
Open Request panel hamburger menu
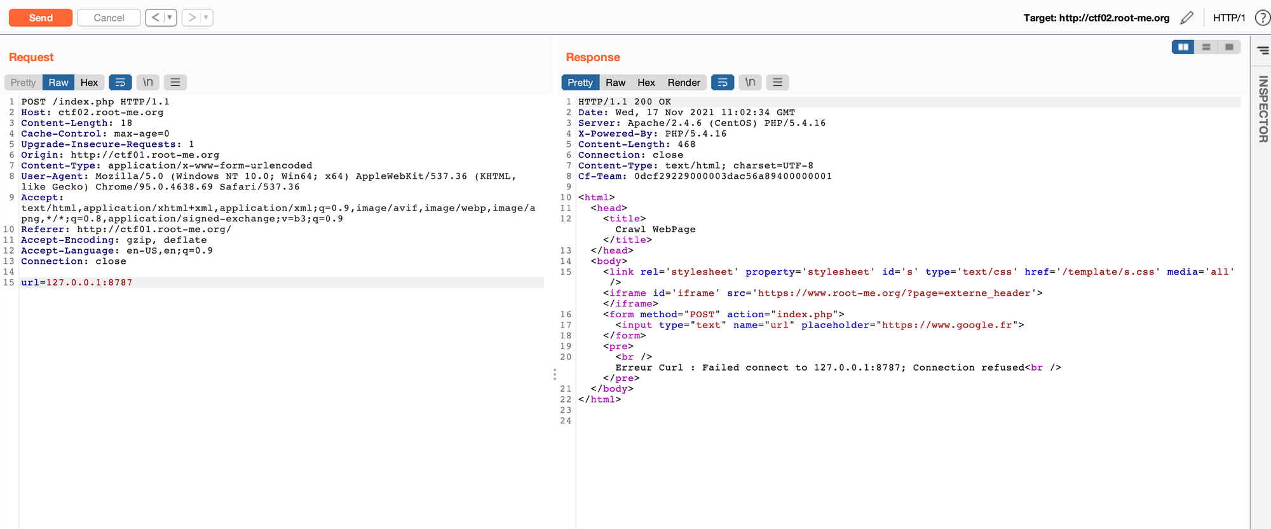point(175,83)
